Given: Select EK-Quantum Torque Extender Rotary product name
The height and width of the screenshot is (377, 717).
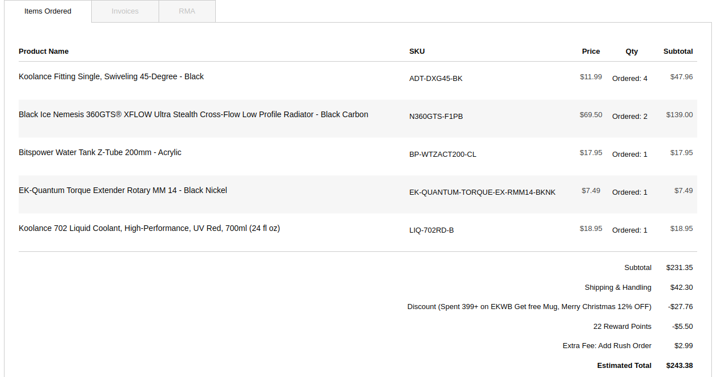Looking at the screenshot, I should 123,190.
